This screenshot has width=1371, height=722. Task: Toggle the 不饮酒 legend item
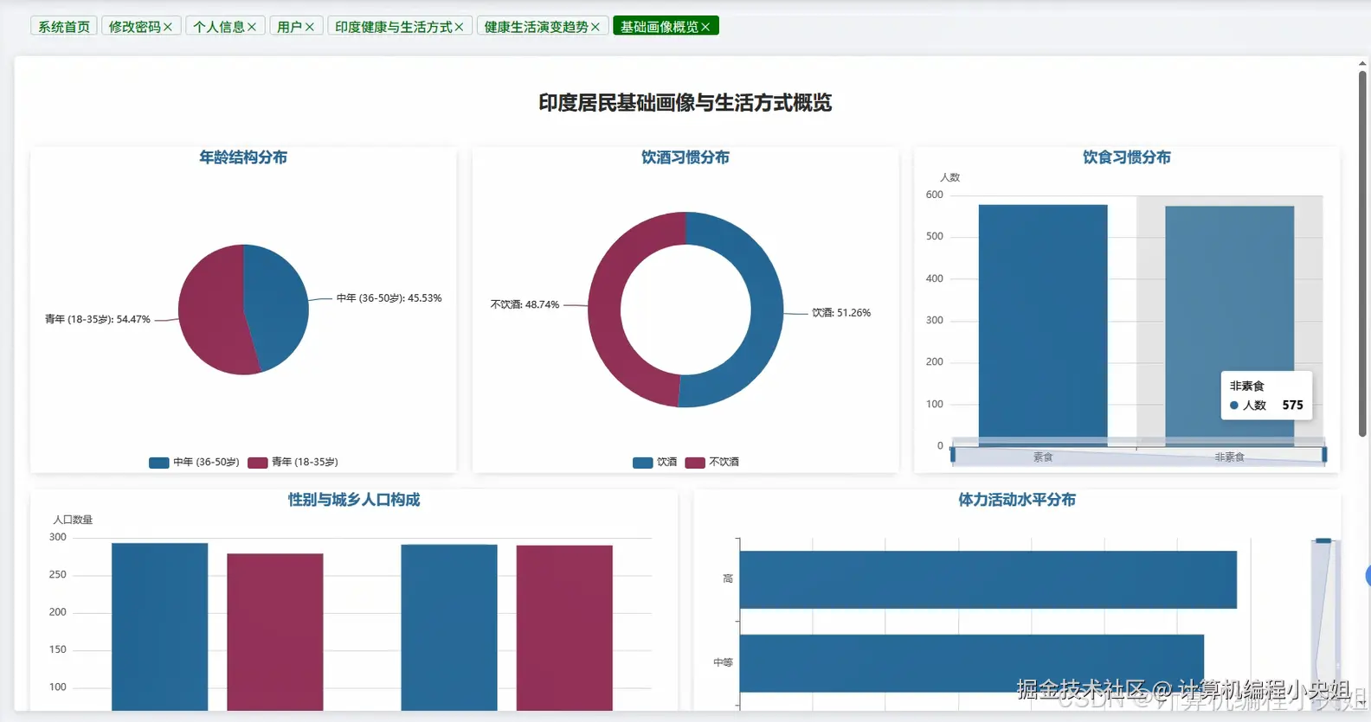(x=712, y=463)
